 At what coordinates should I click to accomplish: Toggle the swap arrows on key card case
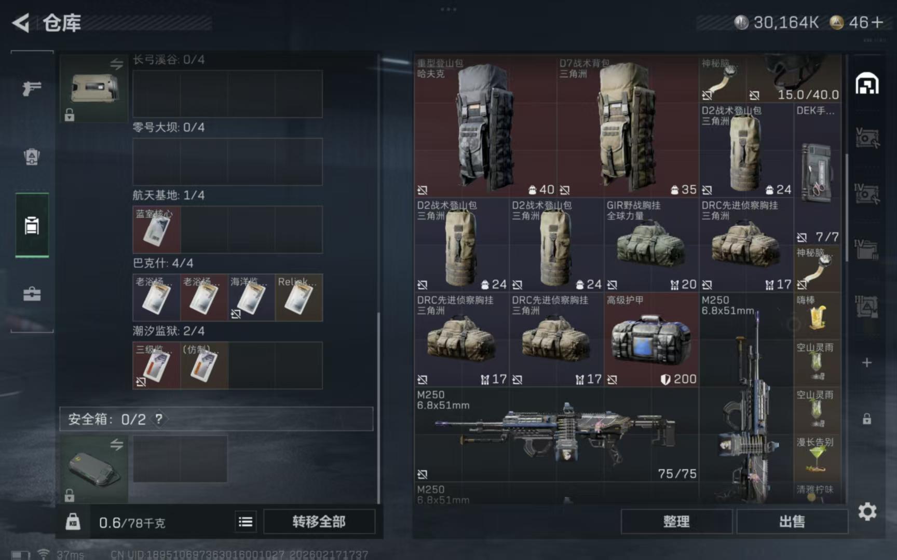(116, 64)
